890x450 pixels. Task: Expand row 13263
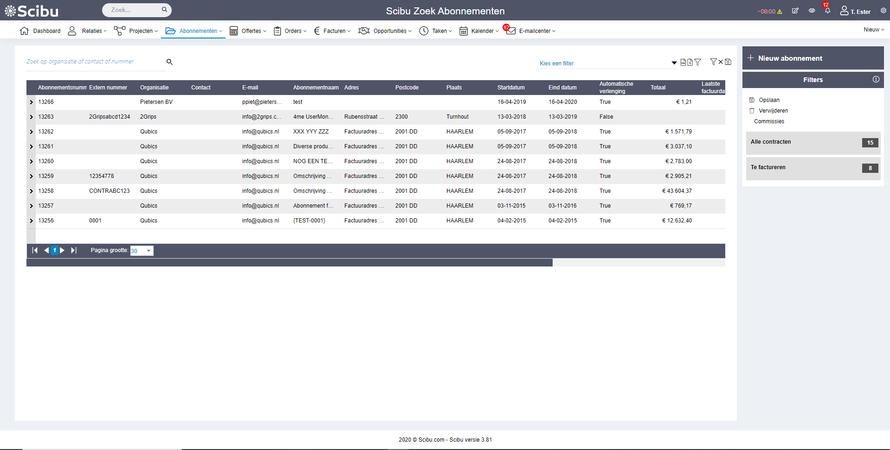coord(31,117)
